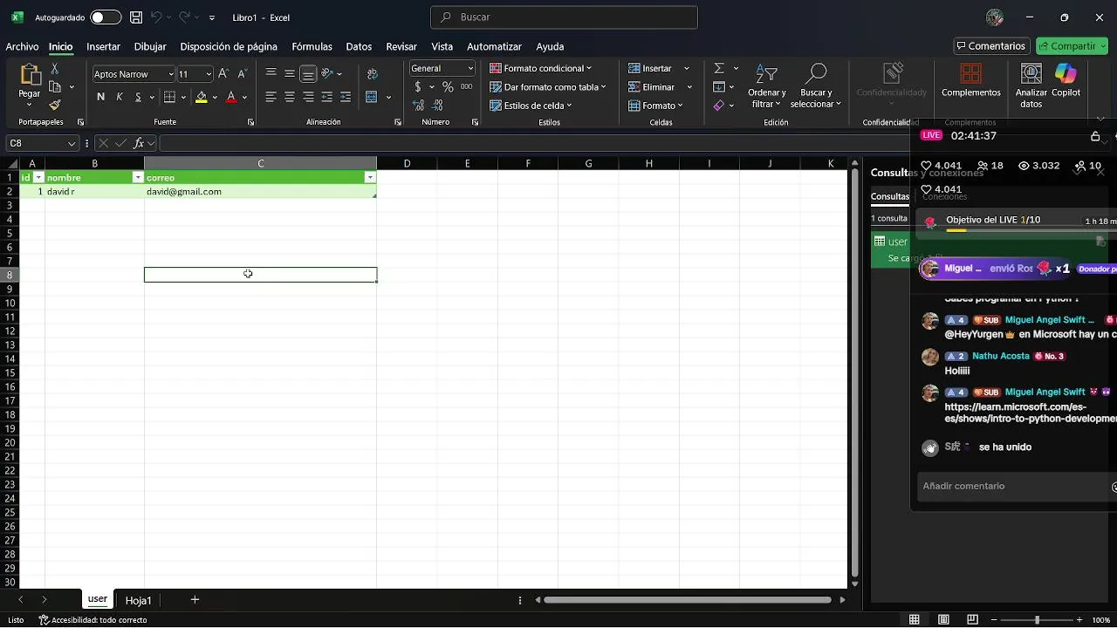Switch to the Vista ribbon tab
The image size is (1117, 628).
pyautogui.click(x=442, y=46)
